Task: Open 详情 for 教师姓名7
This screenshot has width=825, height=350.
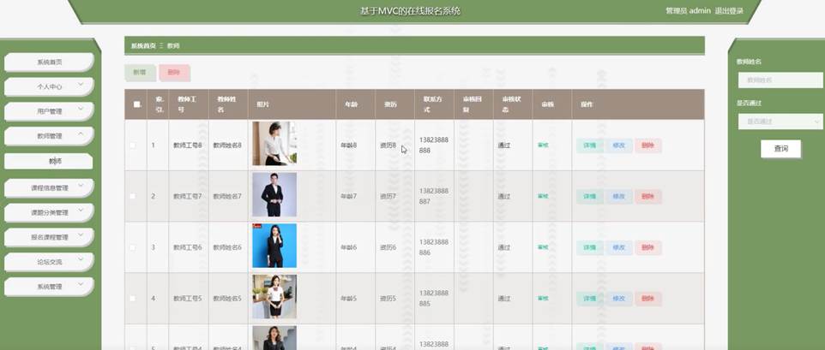Action: pyautogui.click(x=590, y=197)
